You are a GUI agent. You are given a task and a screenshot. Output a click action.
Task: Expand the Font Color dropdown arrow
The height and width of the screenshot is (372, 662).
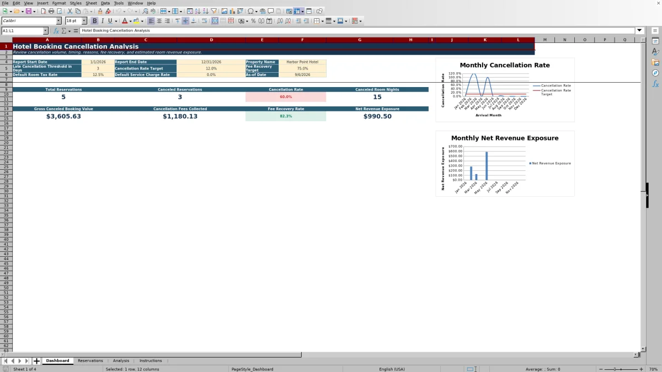coord(130,21)
